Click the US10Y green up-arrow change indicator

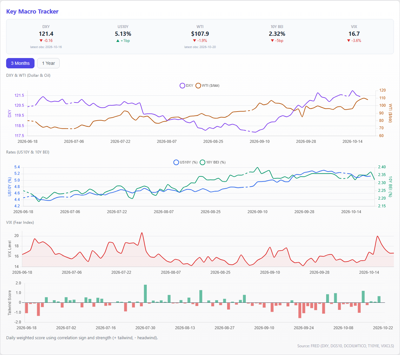(118, 41)
